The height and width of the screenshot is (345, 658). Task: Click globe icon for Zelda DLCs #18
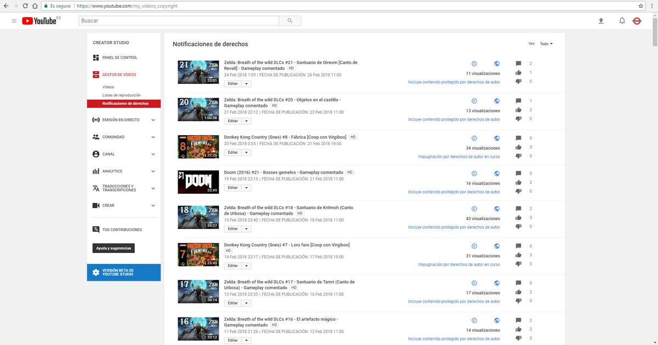[x=497, y=209]
